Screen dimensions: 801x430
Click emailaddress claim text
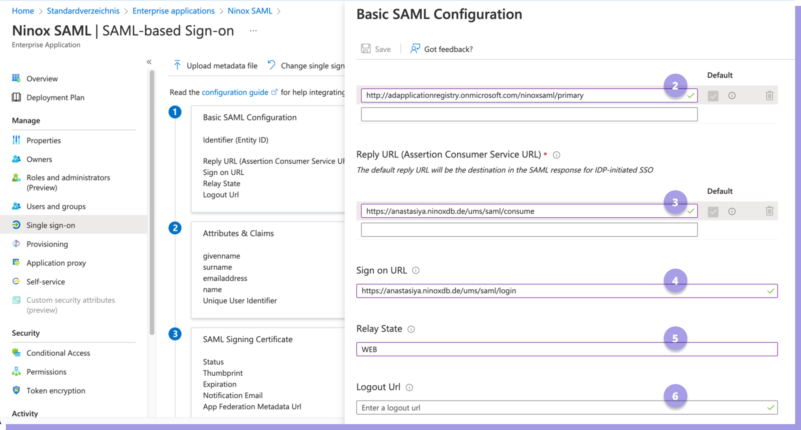click(x=225, y=278)
